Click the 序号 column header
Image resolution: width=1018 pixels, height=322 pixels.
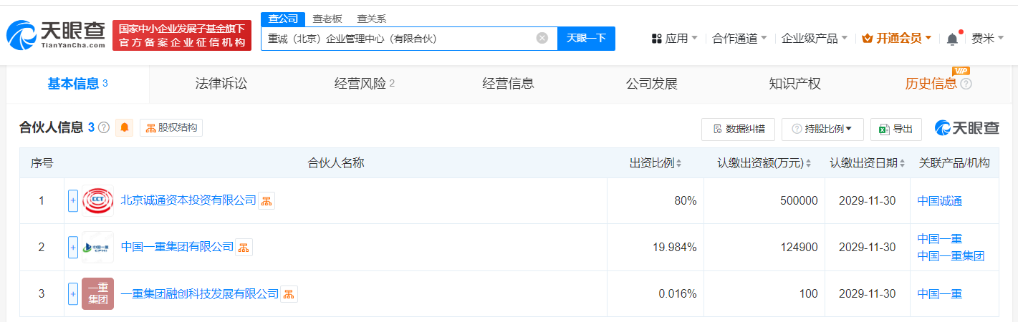(x=42, y=163)
